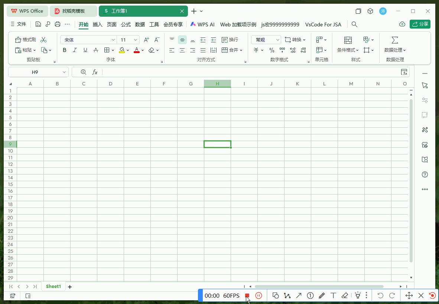Click the WPS AI button
Image resolution: width=439 pixels, height=304 pixels.
click(x=202, y=24)
